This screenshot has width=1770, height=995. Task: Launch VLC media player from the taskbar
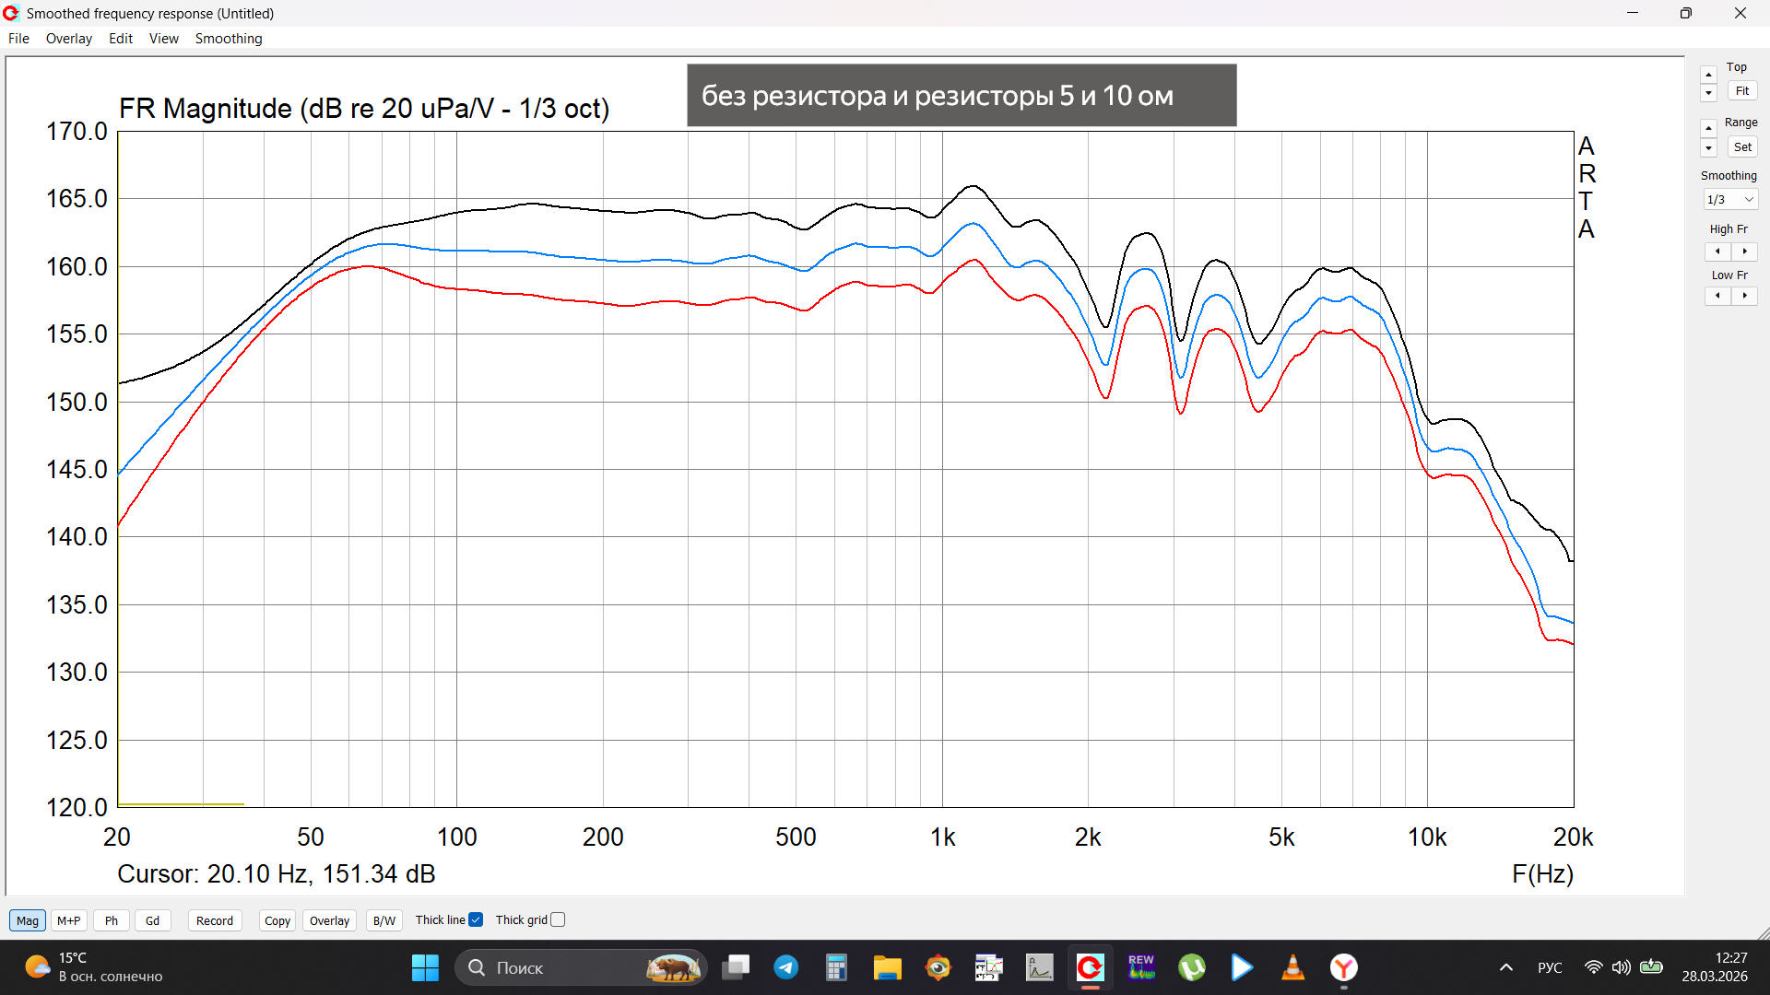(1292, 967)
